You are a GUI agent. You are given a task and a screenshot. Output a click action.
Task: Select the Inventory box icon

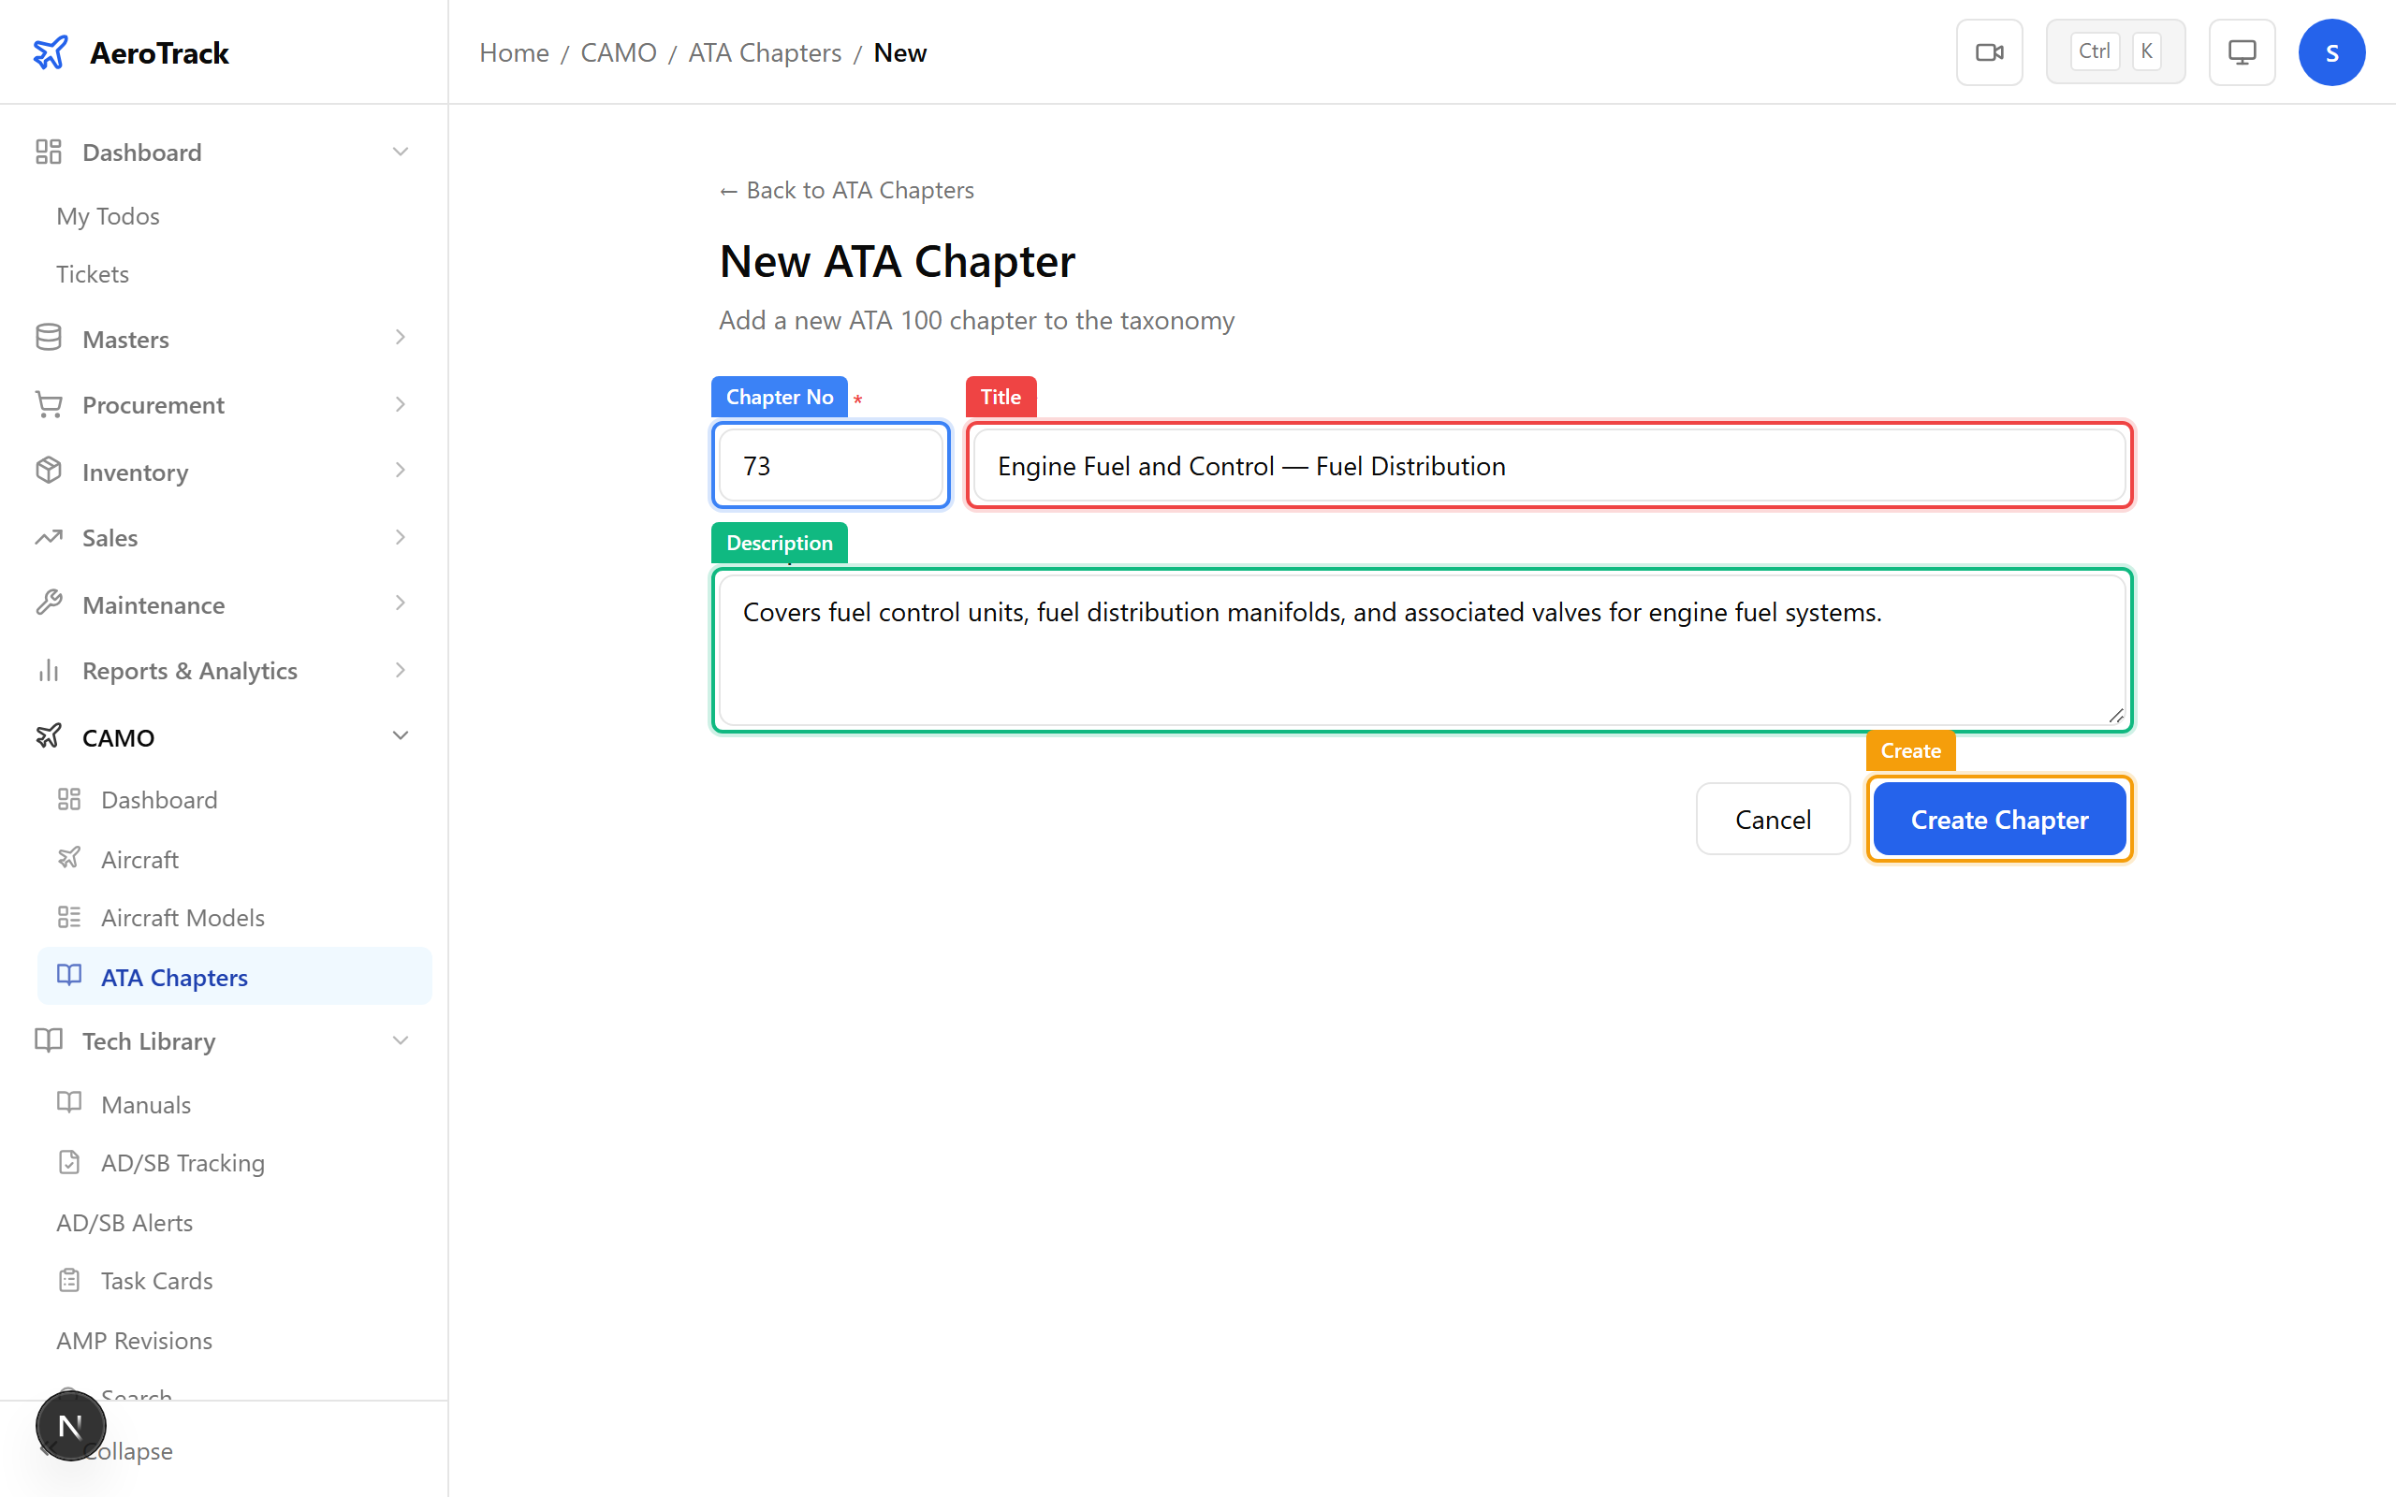[49, 472]
